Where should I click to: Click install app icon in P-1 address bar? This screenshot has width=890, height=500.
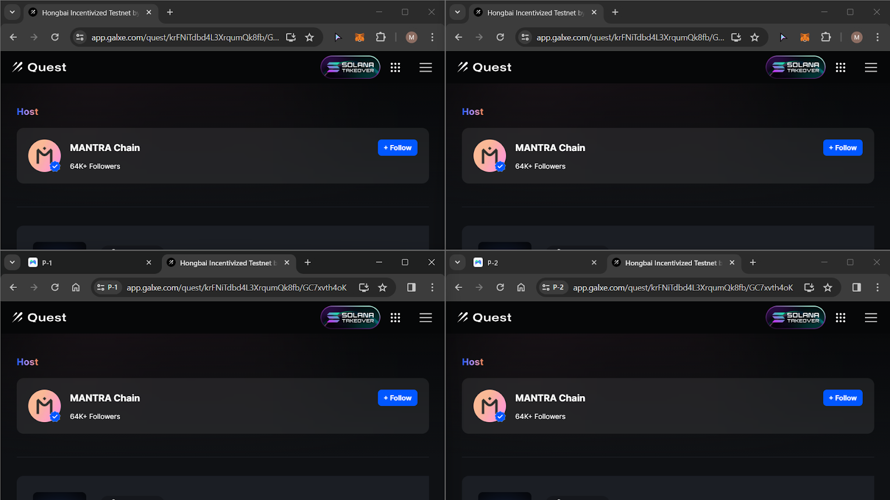pyautogui.click(x=364, y=287)
